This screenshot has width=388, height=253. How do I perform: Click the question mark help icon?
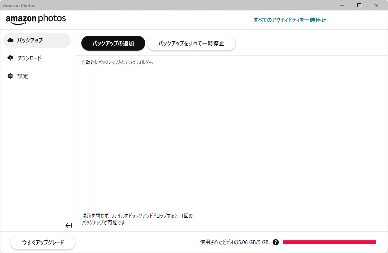275,242
